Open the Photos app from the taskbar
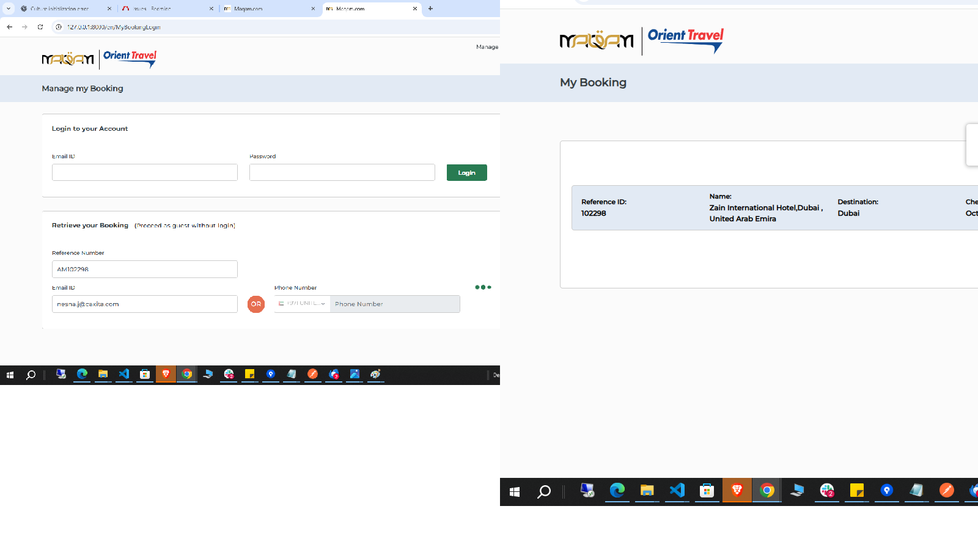Image resolution: width=978 pixels, height=550 pixels. coord(355,374)
